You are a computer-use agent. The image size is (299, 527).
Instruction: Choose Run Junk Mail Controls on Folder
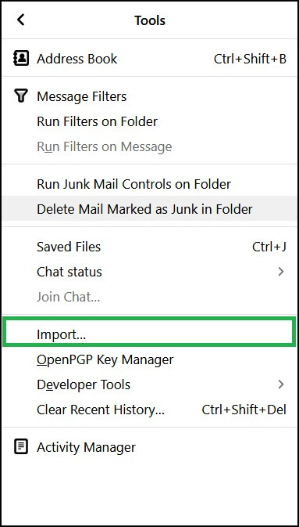(150, 184)
